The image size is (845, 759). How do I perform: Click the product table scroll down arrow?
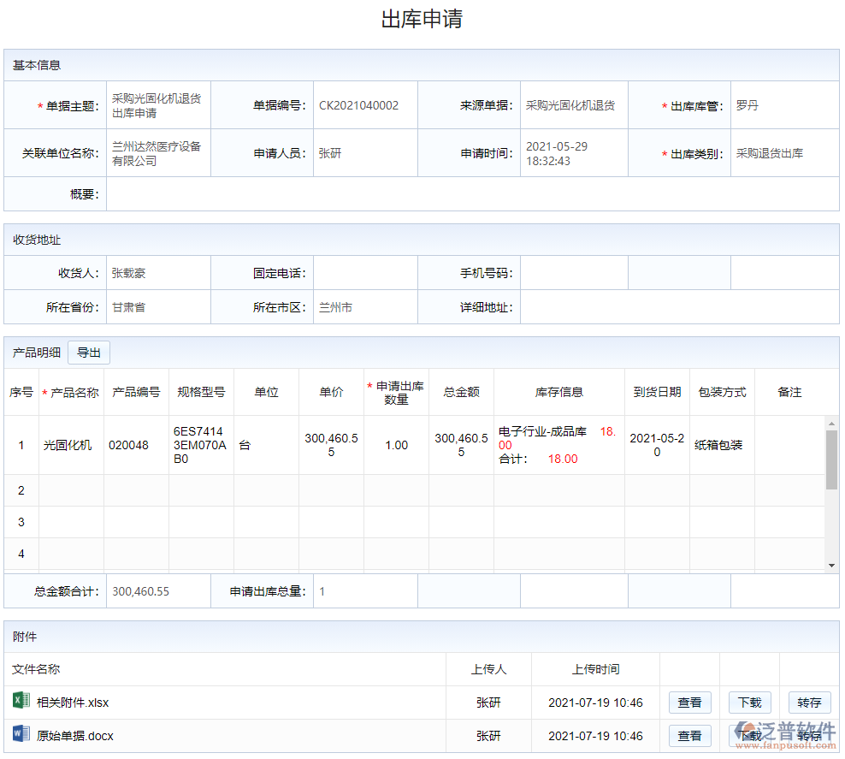point(831,566)
